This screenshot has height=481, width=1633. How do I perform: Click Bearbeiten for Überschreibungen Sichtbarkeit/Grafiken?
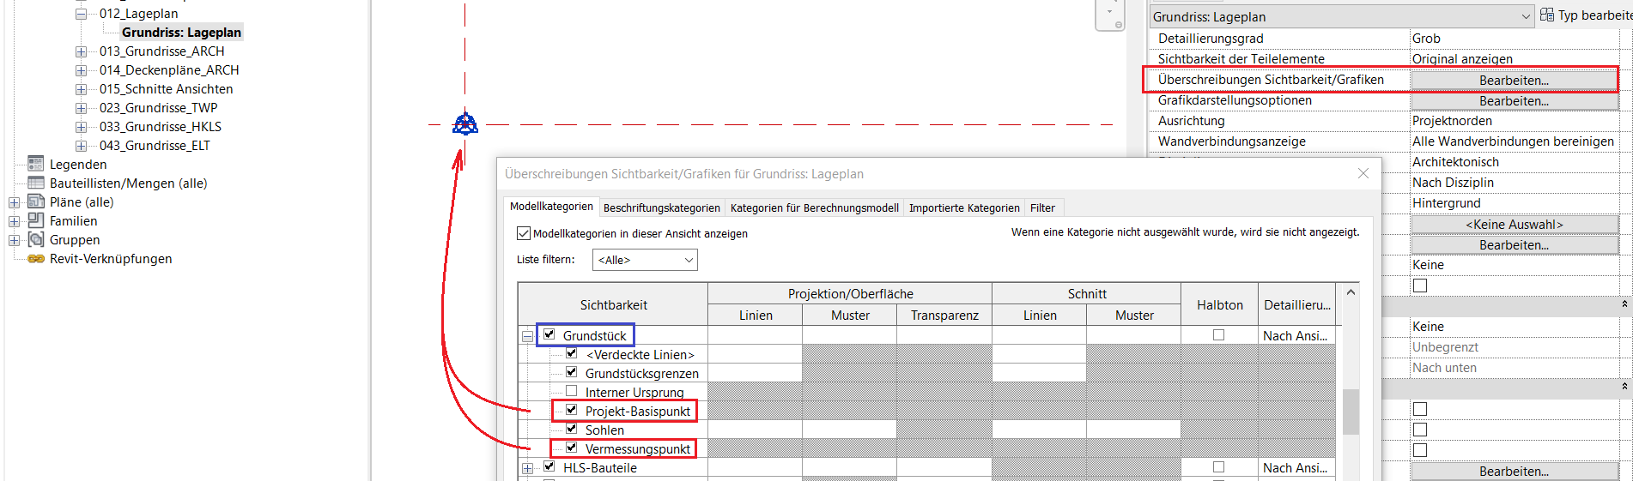[x=1513, y=80]
